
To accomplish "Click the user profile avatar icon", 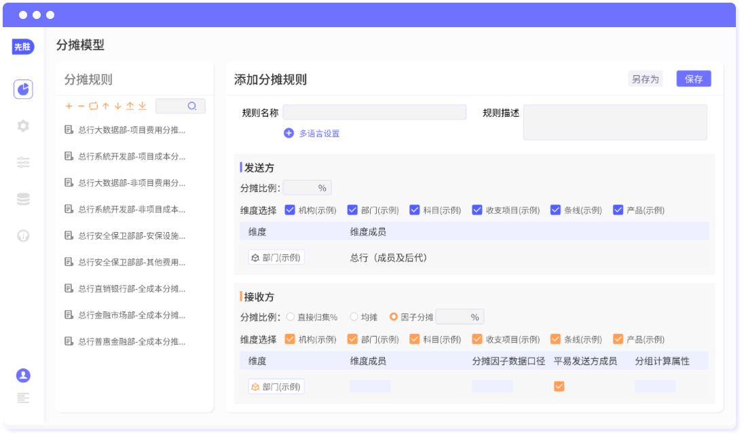I will pos(23,375).
